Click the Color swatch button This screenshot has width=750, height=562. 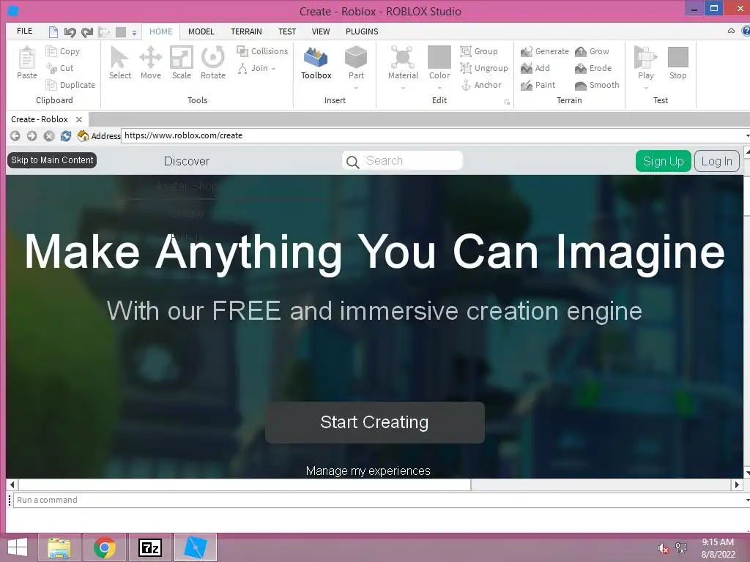click(439, 57)
